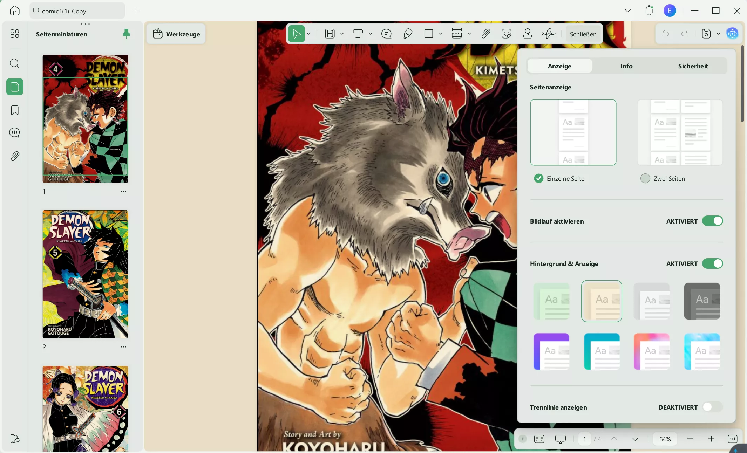Viewport: 747px width, 453px height.
Task: Switch to the Anzeige tab
Action: pos(559,66)
